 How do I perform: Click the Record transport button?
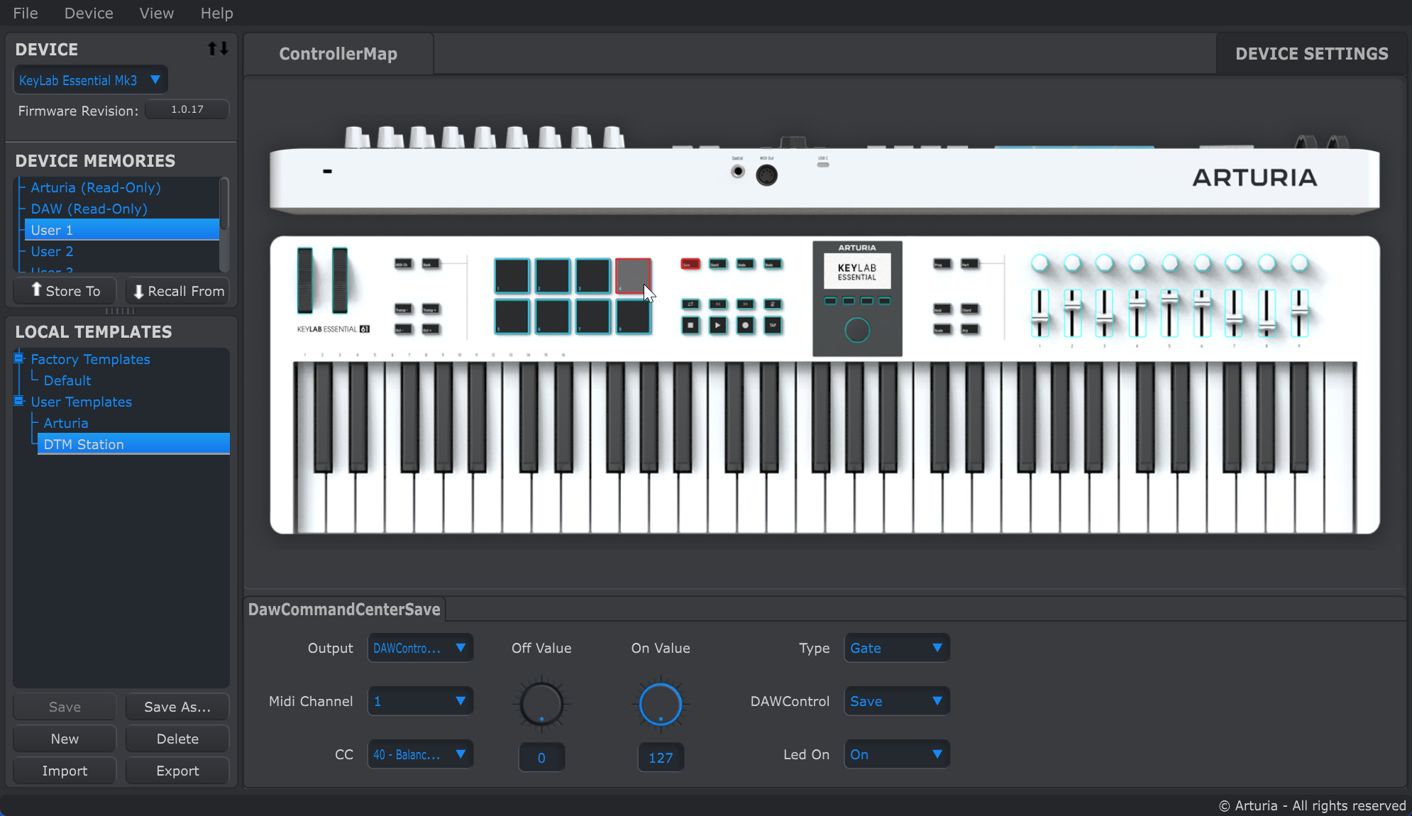[x=745, y=326]
